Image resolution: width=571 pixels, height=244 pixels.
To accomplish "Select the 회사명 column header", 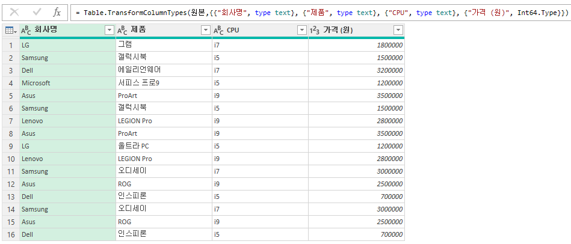I will pos(68,31).
